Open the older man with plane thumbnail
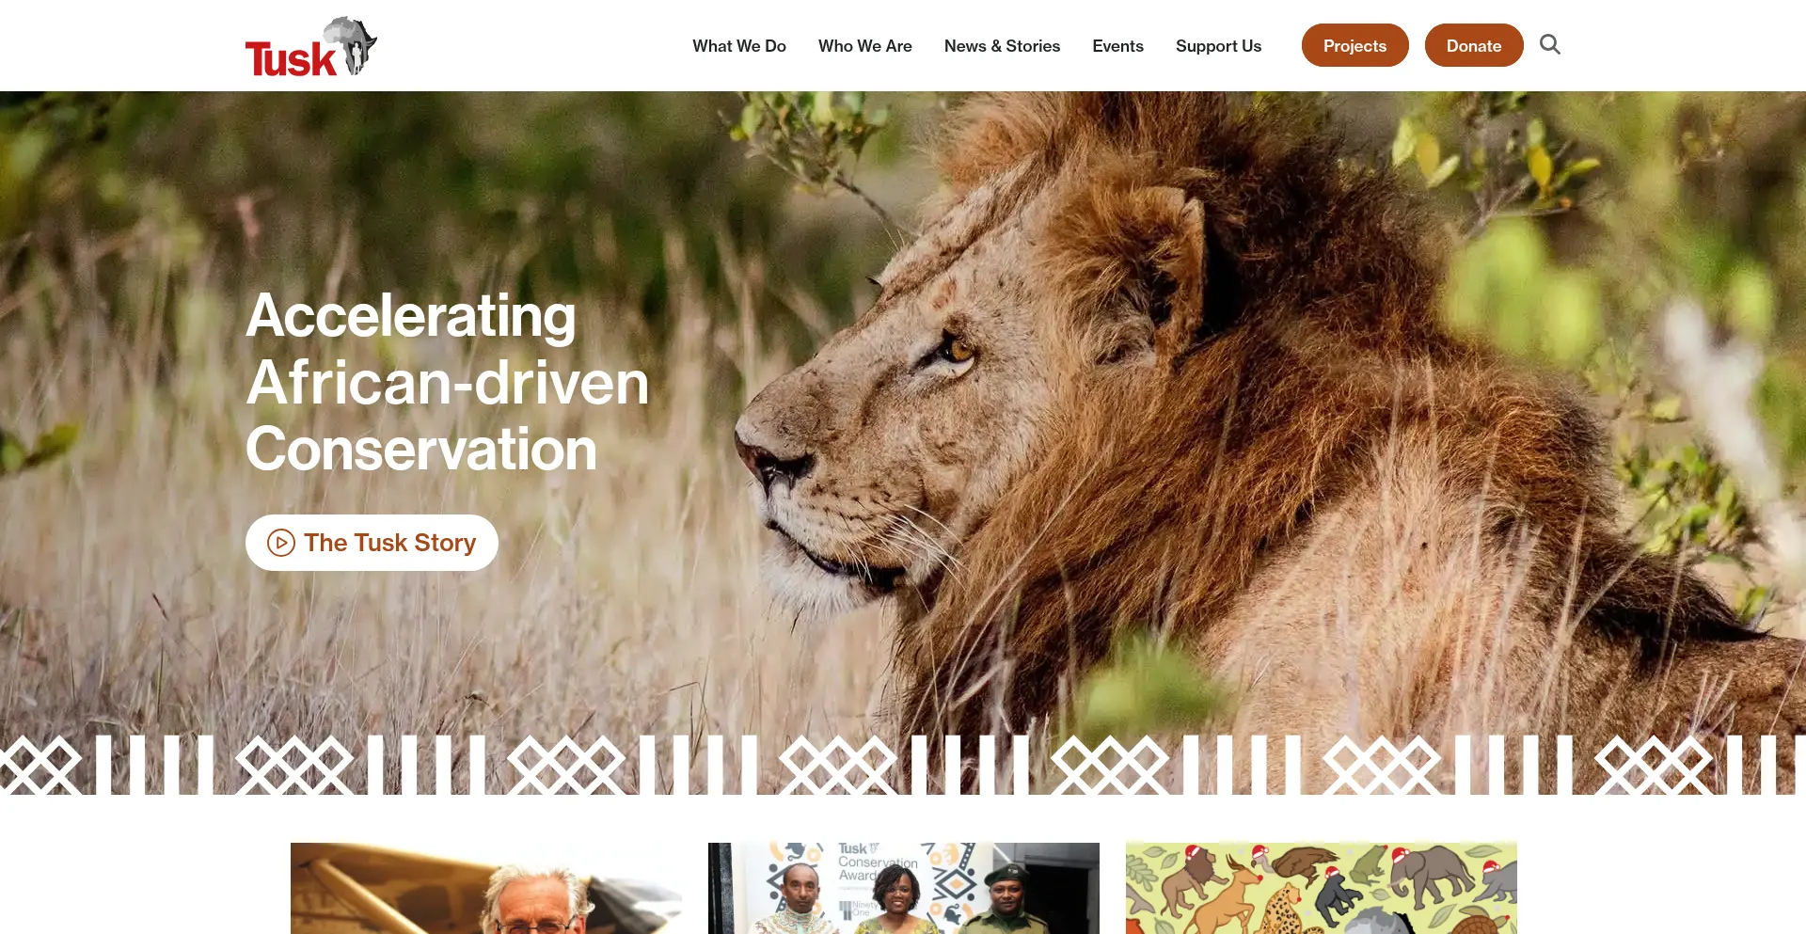This screenshot has height=934, width=1806. pos(486,888)
